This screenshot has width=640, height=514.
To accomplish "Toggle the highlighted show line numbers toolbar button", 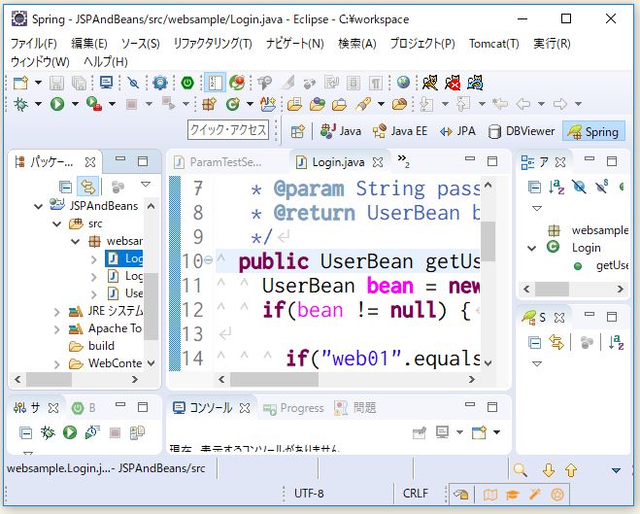I will click(214, 83).
